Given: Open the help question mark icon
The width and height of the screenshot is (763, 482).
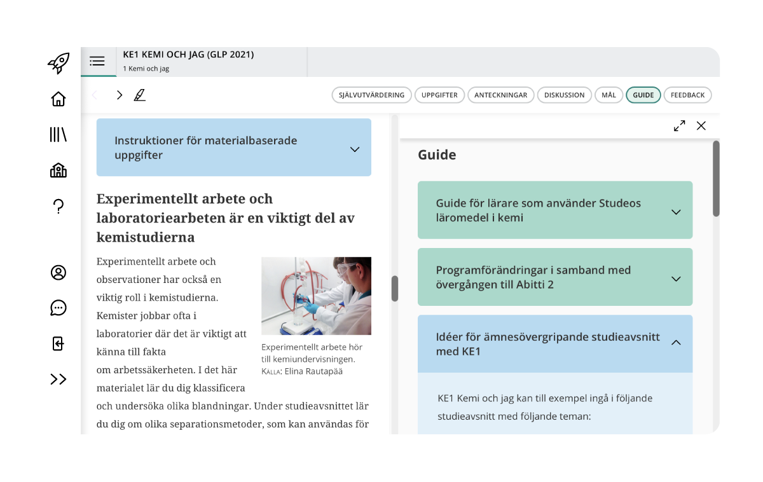Looking at the screenshot, I should point(58,206).
